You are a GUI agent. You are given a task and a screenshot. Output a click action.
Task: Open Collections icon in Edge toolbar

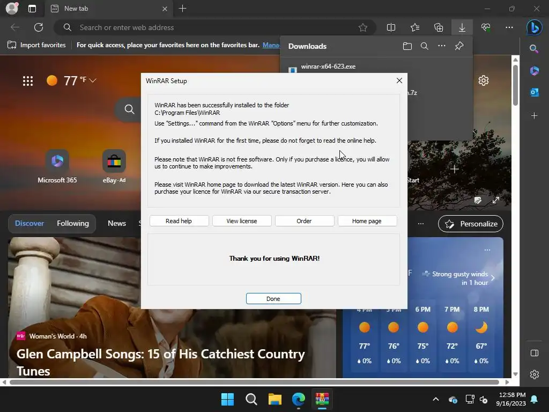pyautogui.click(x=439, y=27)
